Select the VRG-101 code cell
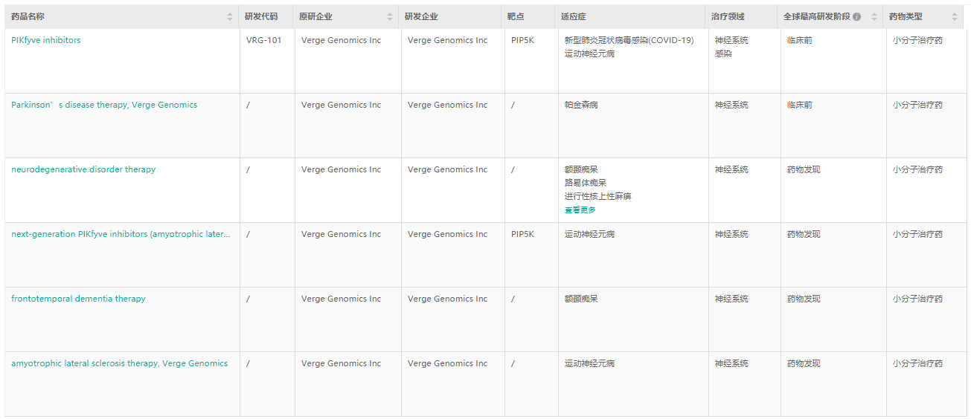This screenshot has height=419, width=971. click(x=263, y=40)
